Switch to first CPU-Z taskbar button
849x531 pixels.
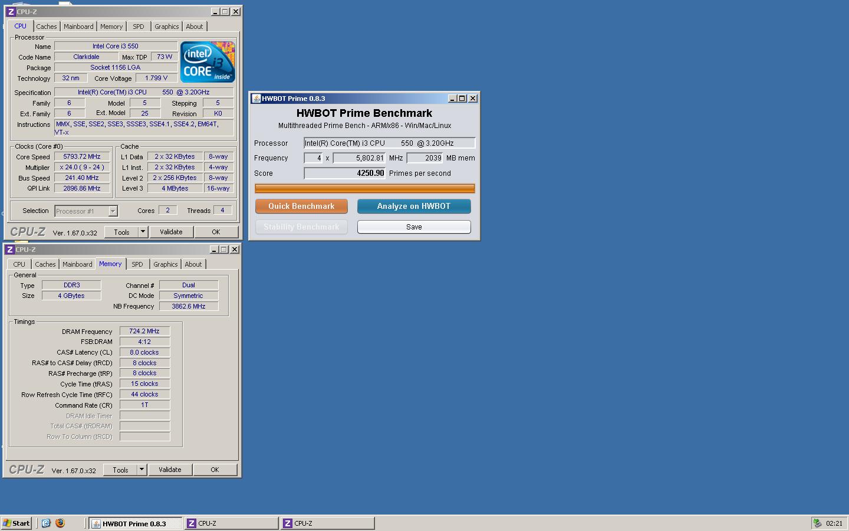click(231, 523)
